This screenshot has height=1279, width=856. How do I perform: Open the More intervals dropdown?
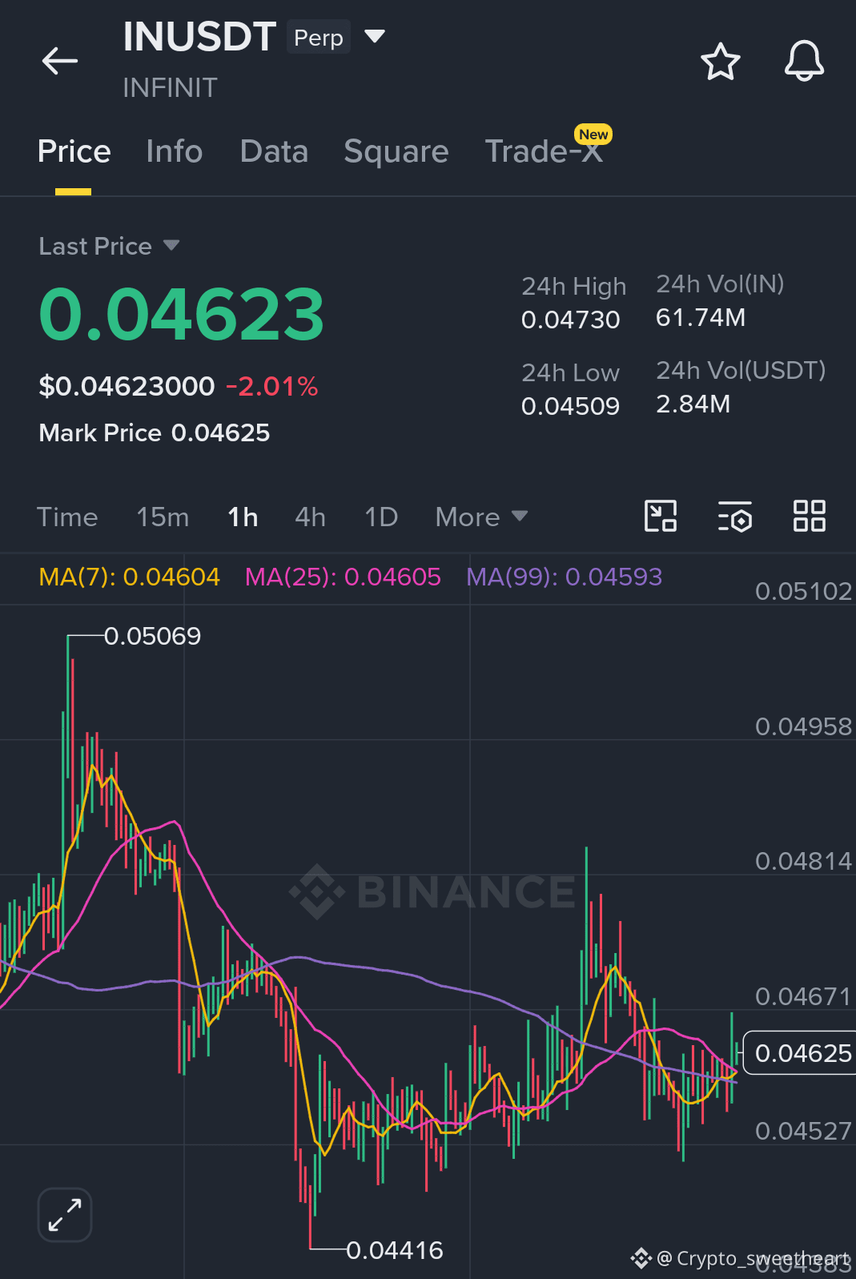pyautogui.click(x=481, y=517)
